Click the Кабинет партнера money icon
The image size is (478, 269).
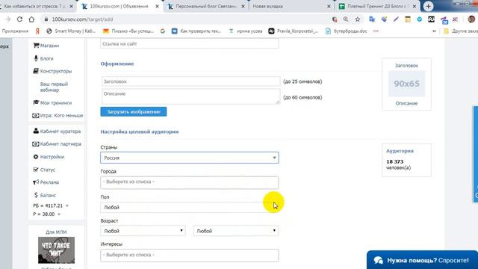click(36, 144)
